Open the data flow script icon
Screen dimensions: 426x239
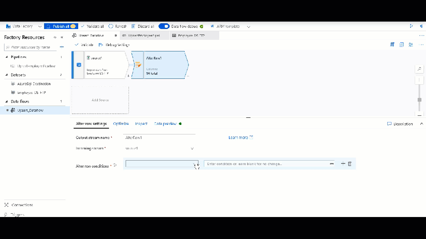[392, 44]
